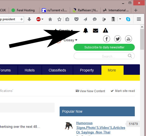Expand the Adblock Plus dropdown arrow
This screenshot has width=146, height=136.
tap(43, 19)
